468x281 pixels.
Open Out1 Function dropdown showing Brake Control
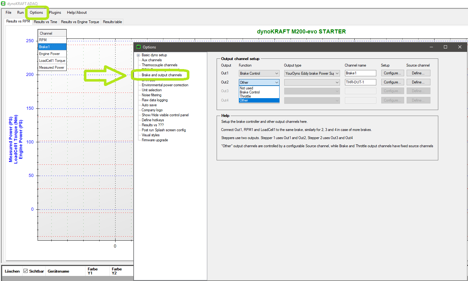259,73
